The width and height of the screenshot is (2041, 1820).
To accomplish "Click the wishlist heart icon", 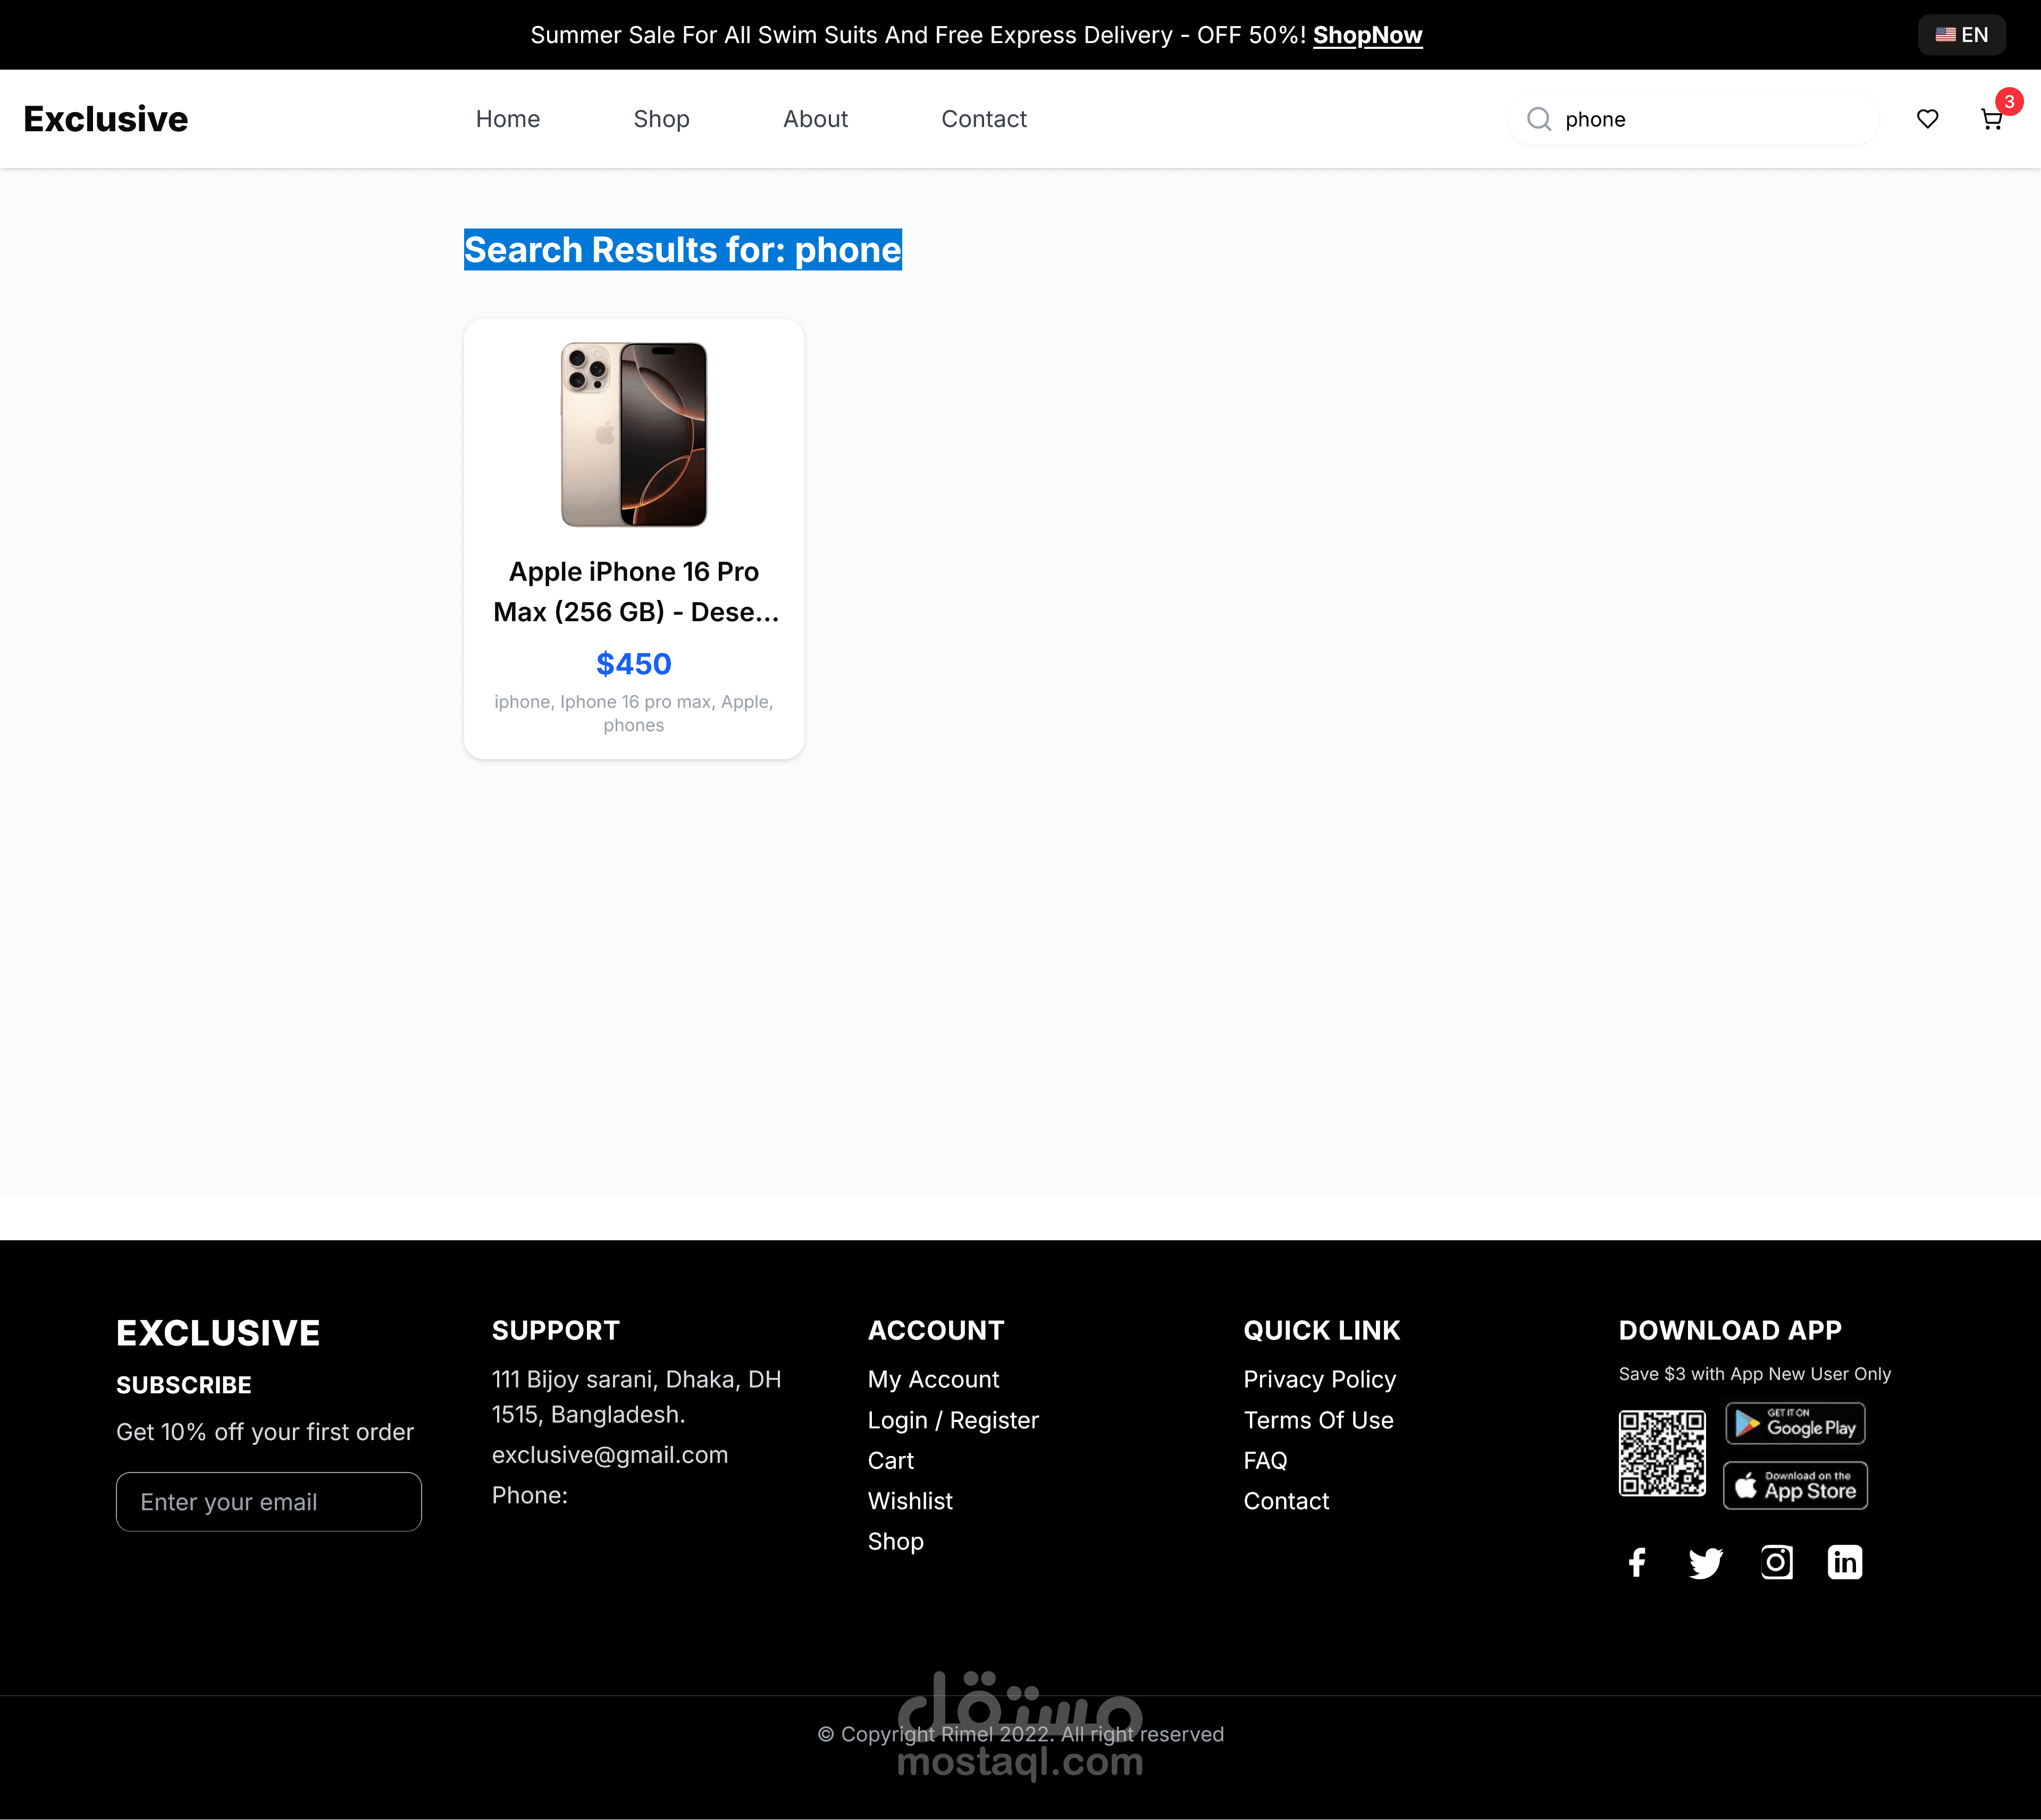I will coord(1927,119).
